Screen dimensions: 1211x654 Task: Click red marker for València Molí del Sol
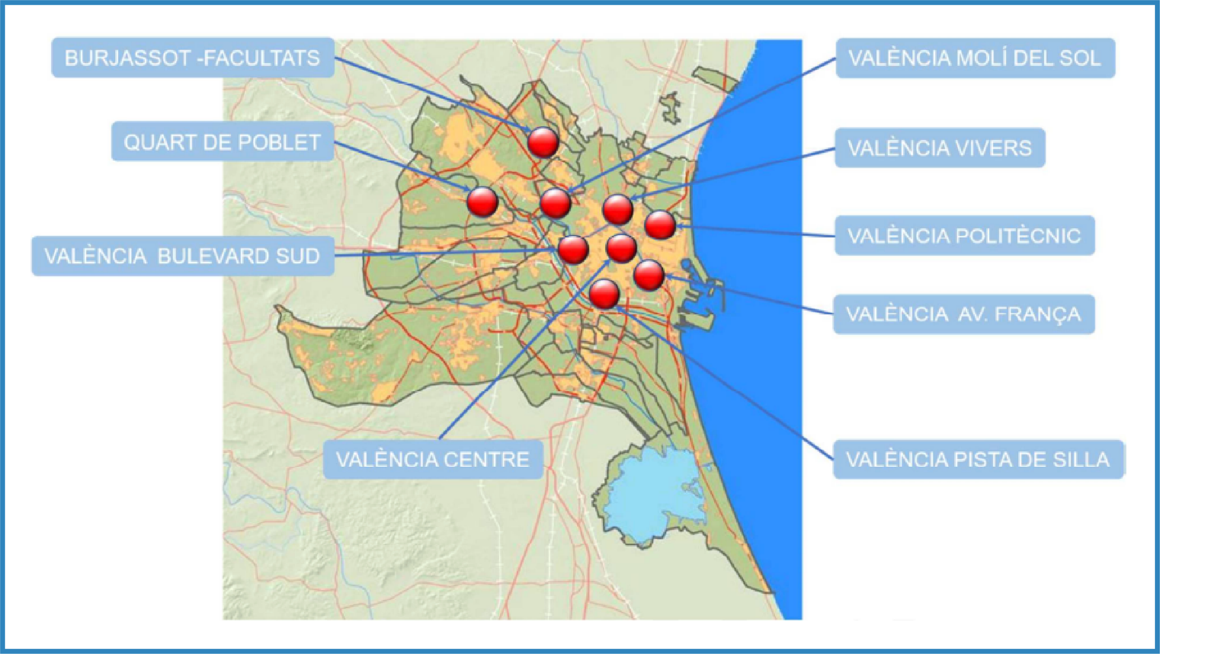point(556,203)
